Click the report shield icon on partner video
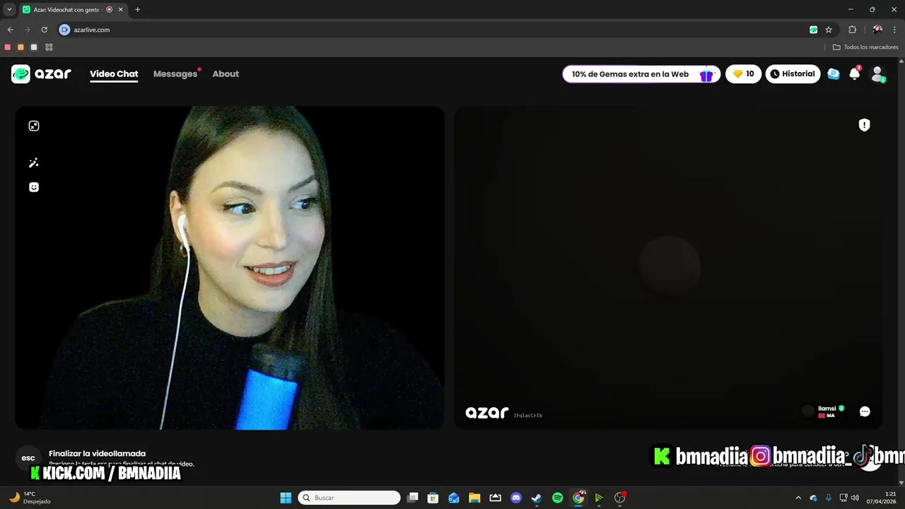Viewport: 905px width, 509px height. pyautogui.click(x=864, y=125)
